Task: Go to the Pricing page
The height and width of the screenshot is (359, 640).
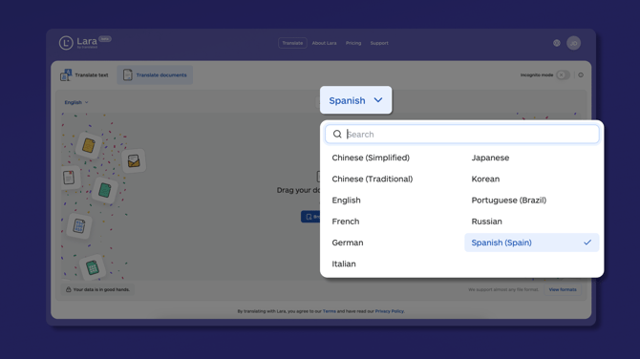Action: (353, 43)
